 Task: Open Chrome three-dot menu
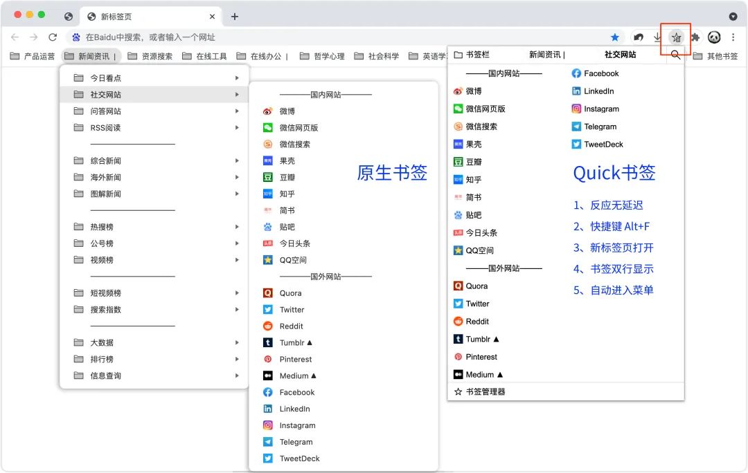[x=733, y=37]
